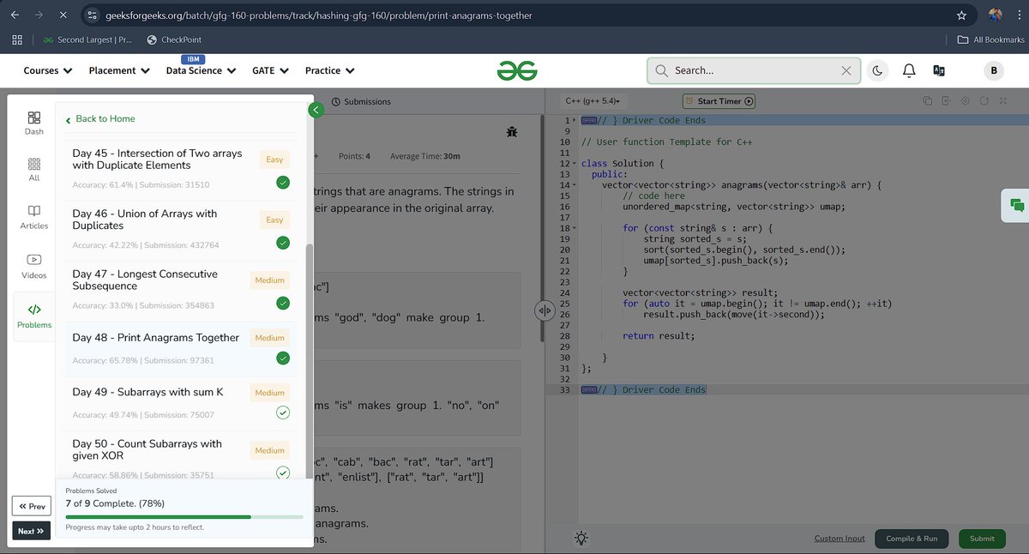Click the problem description scrollbar
This screenshot has width=1029, height=554.
coord(541,230)
